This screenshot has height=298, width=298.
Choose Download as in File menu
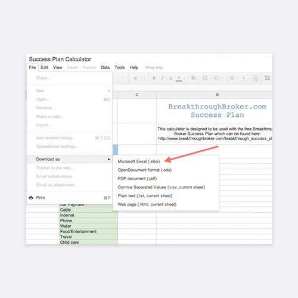coord(70,159)
